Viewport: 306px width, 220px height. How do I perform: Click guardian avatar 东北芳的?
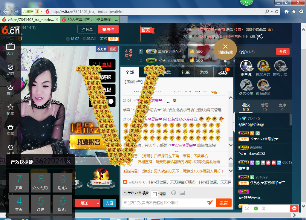click(263, 66)
